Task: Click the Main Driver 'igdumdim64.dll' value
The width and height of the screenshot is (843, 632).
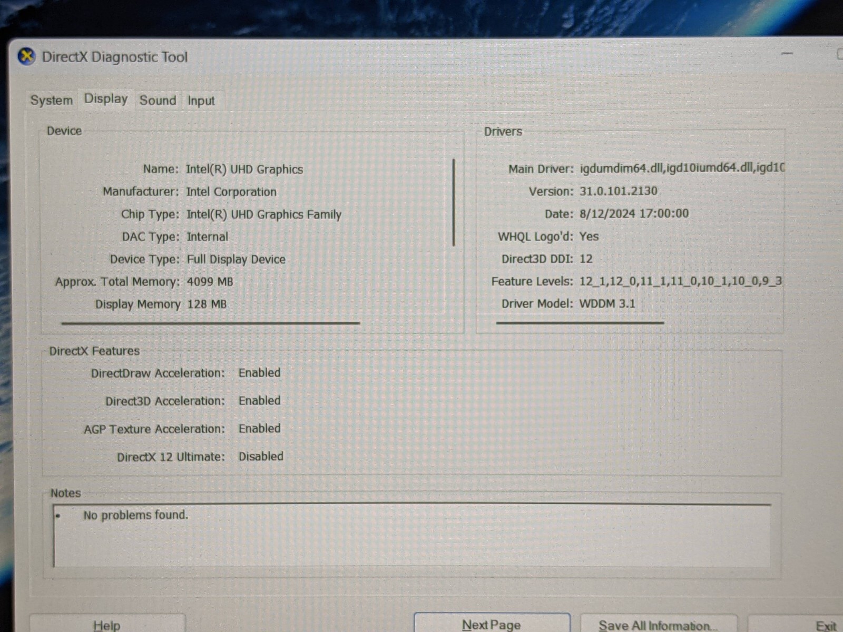Action: point(682,167)
